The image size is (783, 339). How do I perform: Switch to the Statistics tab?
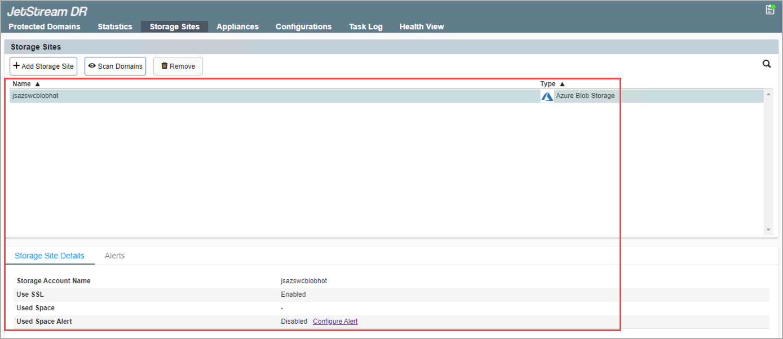(x=115, y=26)
